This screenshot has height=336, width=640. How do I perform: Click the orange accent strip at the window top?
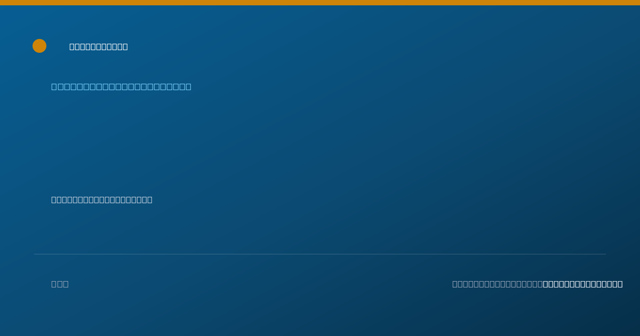coord(320,3)
